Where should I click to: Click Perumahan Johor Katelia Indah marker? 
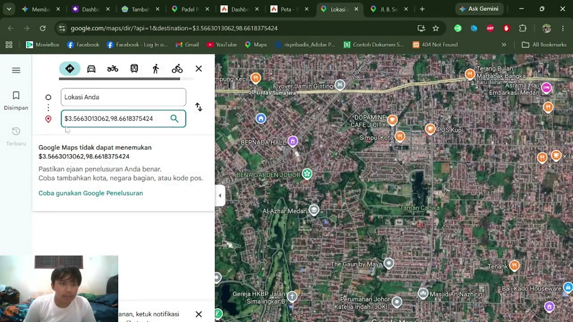pyautogui.click(x=397, y=302)
